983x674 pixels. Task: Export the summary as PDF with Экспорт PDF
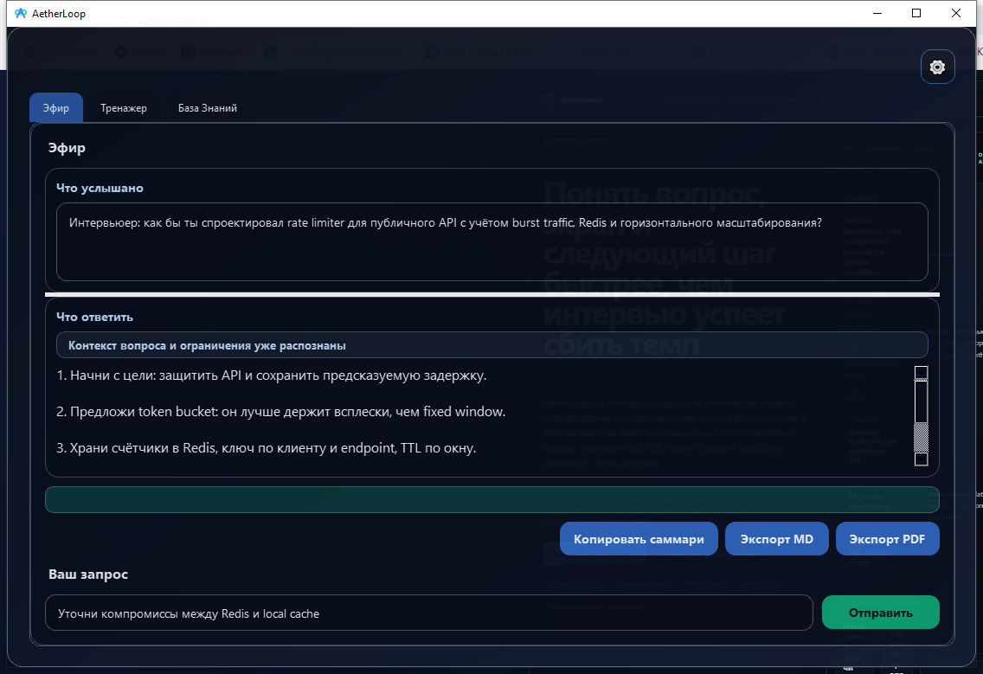pyautogui.click(x=887, y=538)
